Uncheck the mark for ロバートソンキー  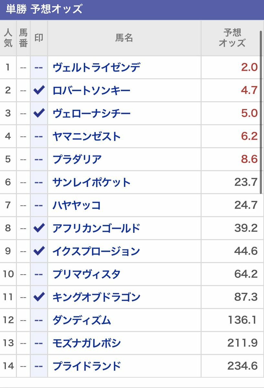click(x=39, y=90)
